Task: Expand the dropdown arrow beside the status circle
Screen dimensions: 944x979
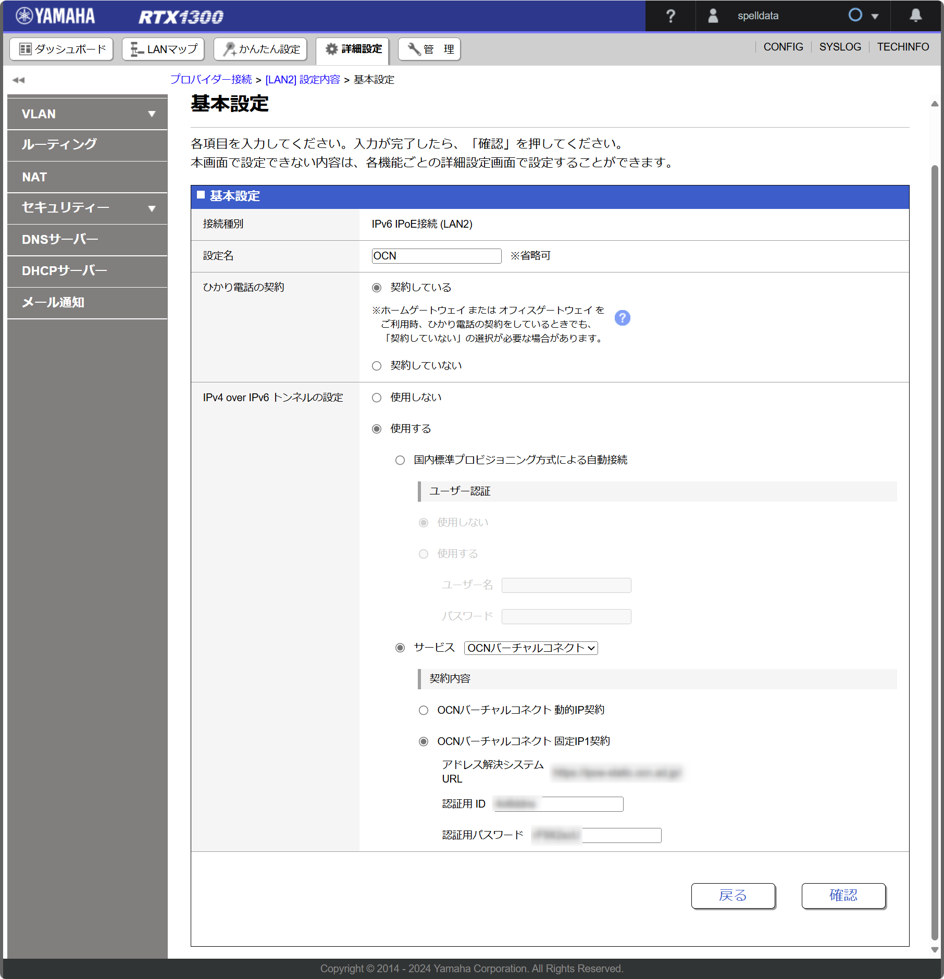Action: click(x=875, y=17)
